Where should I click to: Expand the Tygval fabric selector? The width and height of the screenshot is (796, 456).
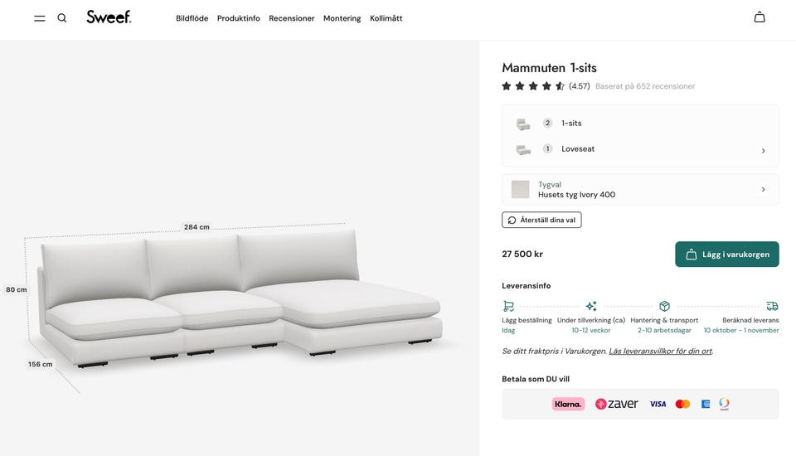(763, 189)
